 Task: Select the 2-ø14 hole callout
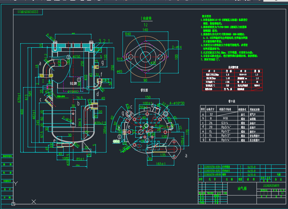pos(177,47)
